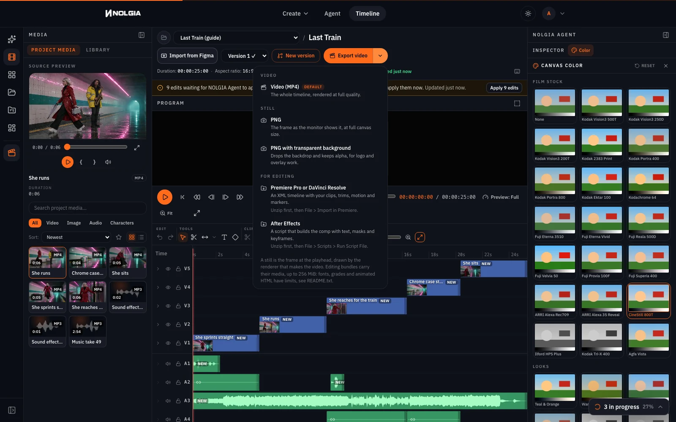Open the Create menu
Image resolution: width=676 pixels, height=422 pixels.
pyautogui.click(x=295, y=14)
